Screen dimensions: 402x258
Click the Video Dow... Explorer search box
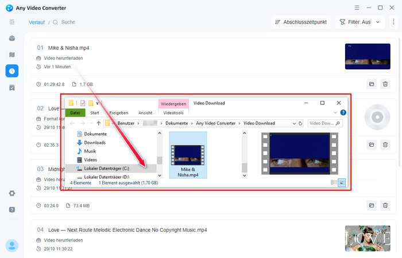pyautogui.click(x=325, y=123)
